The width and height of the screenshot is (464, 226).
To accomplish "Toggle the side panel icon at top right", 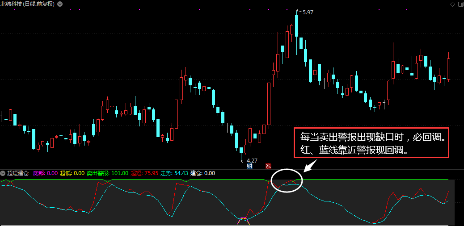I will pyautogui.click(x=460, y=4).
